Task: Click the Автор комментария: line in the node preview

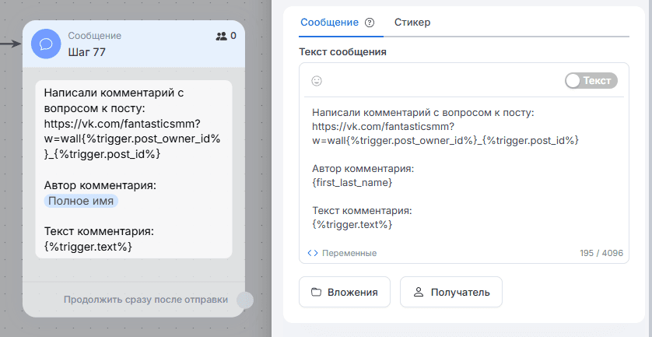Action: click(100, 185)
